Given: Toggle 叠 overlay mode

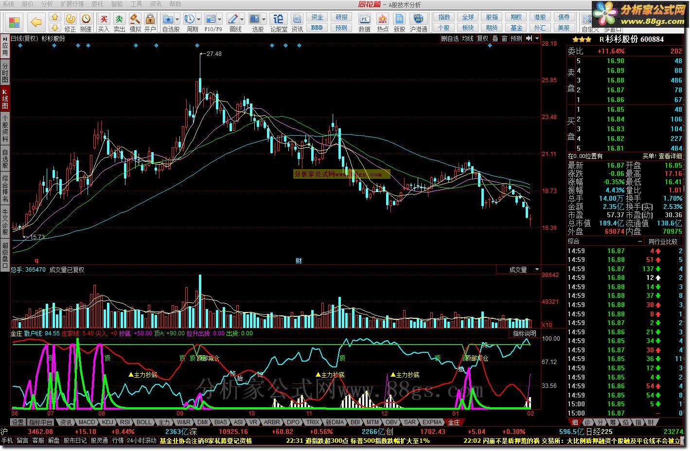Looking at the screenshot, I should [495, 38].
